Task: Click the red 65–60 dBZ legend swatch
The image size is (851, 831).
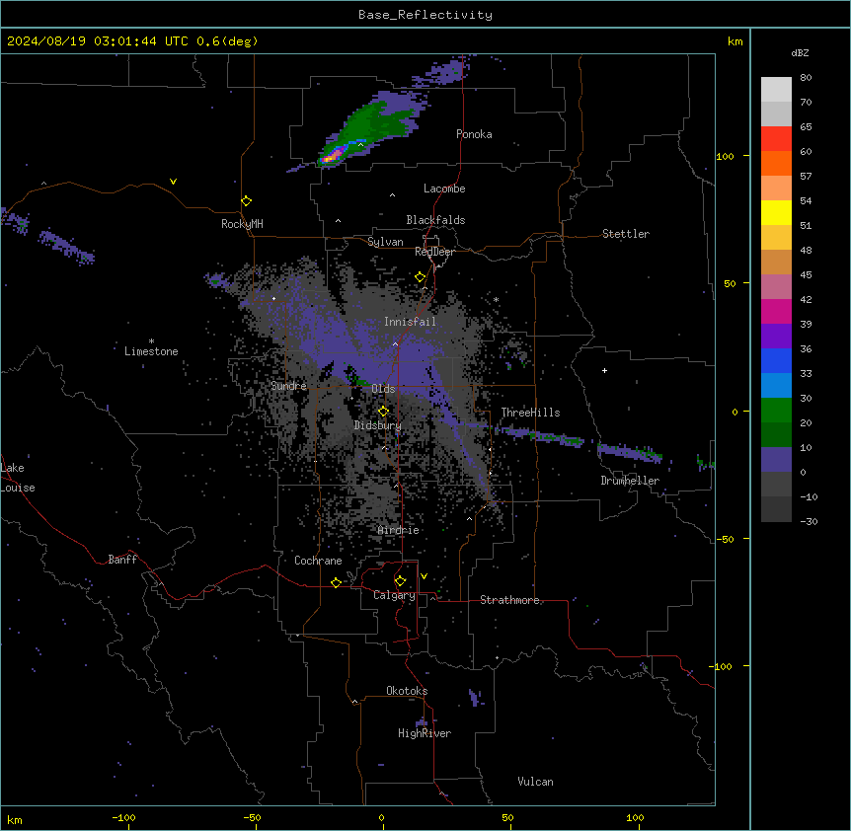Action: pyautogui.click(x=776, y=139)
